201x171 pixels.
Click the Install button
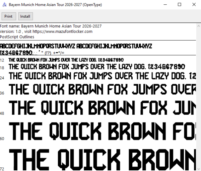point(25,16)
